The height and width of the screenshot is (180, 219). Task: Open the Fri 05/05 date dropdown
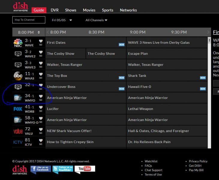(x=62, y=20)
